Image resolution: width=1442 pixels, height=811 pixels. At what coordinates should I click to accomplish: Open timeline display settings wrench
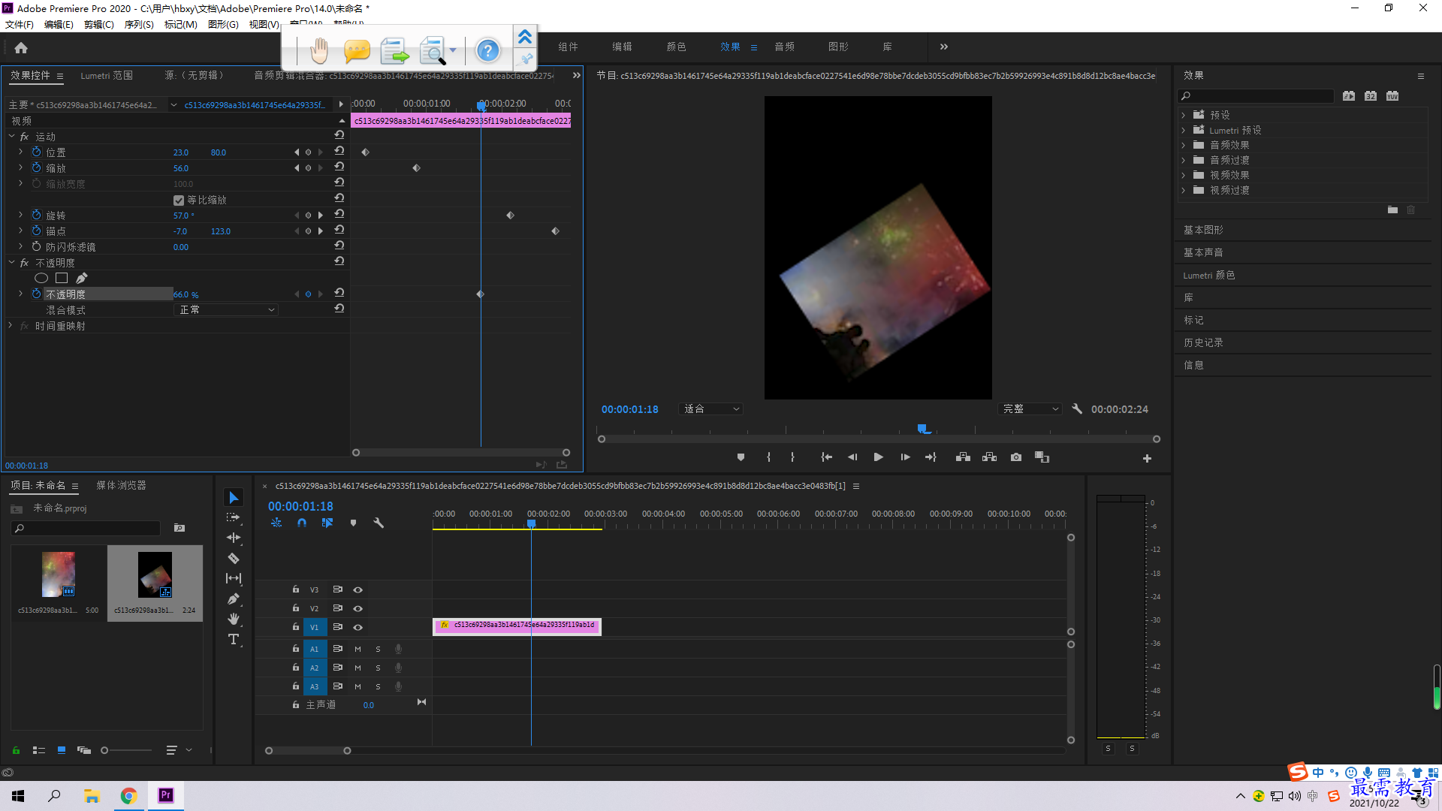tap(379, 523)
